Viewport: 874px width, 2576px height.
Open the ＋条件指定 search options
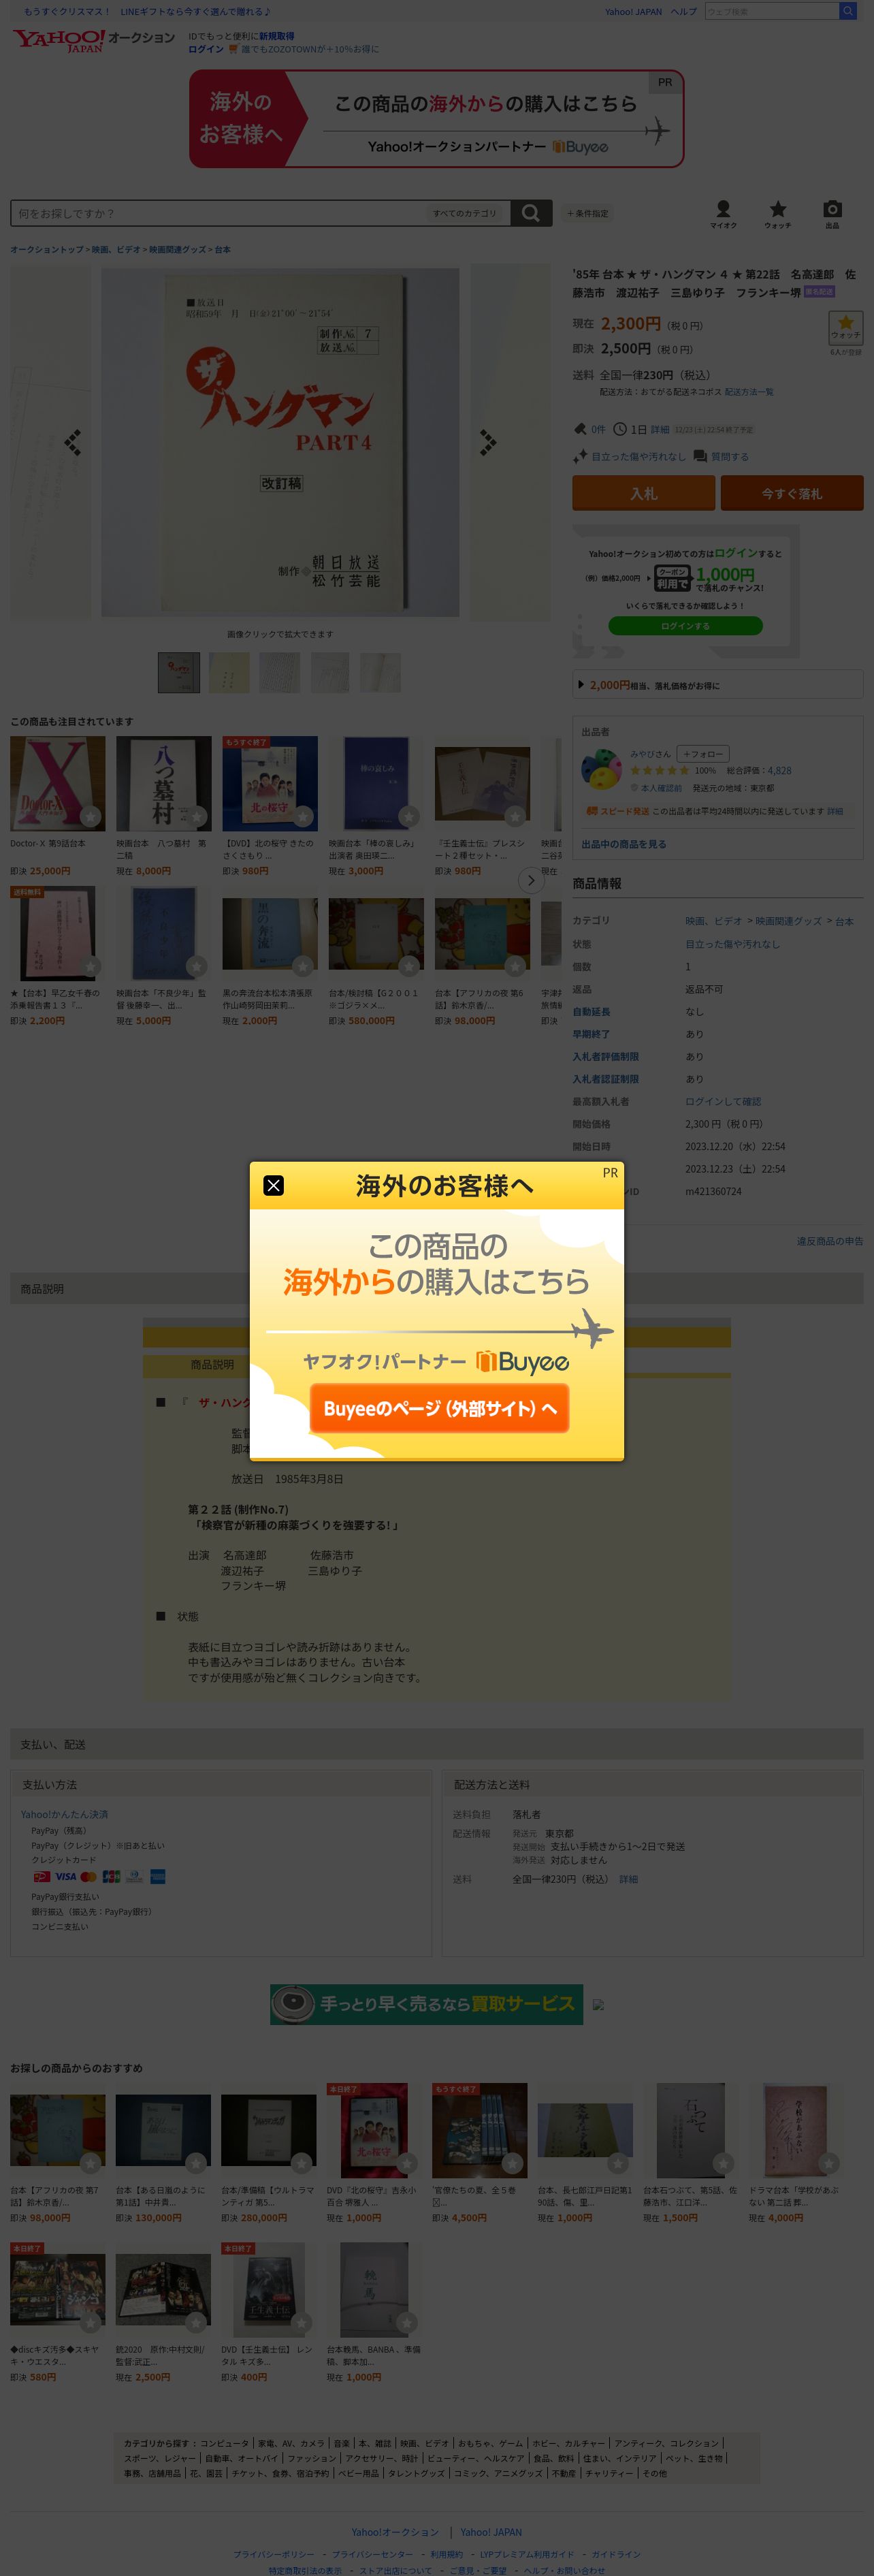[x=587, y=213]
